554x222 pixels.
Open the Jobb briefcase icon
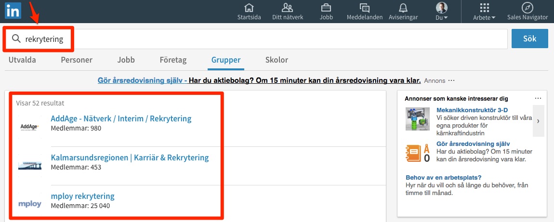pyautogui.click(x=326, y=8)
